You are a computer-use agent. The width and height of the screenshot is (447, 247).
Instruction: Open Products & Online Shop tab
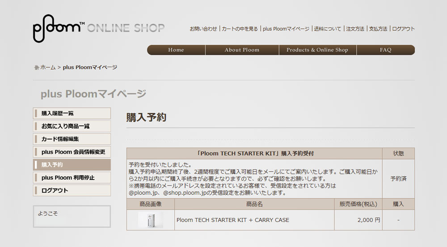tap(317, 50)
